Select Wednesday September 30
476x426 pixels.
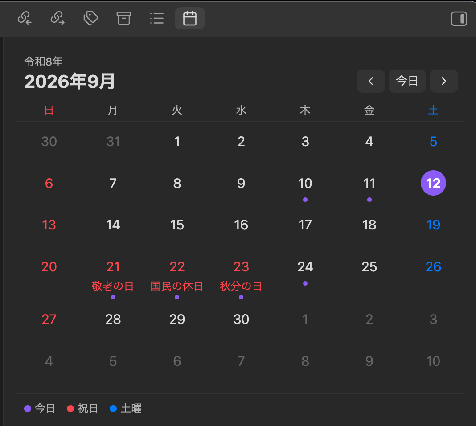[x=241, y=319]
